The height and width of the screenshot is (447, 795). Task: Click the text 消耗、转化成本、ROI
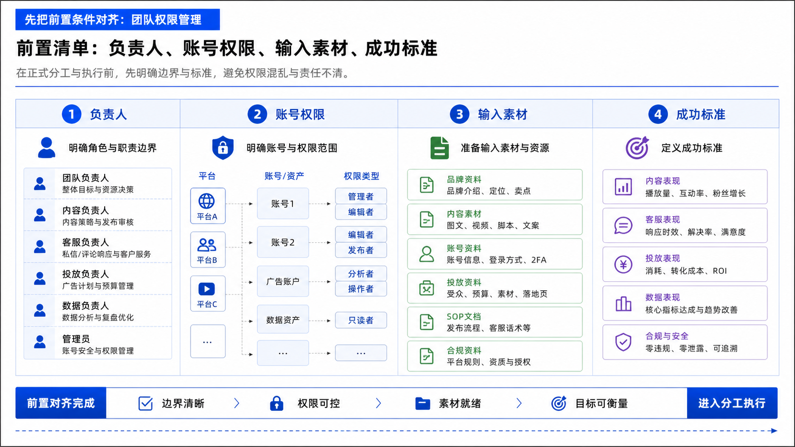coord(686,271)
